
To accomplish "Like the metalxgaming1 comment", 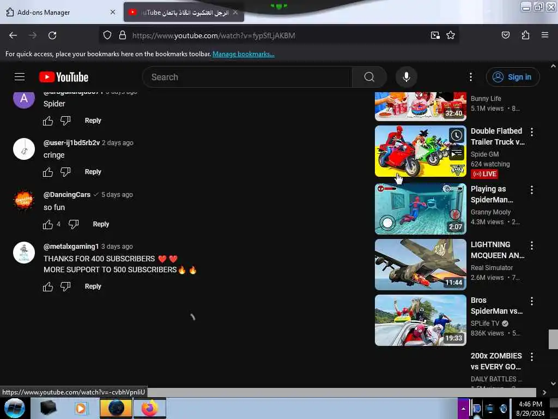I will coord(48,287).
